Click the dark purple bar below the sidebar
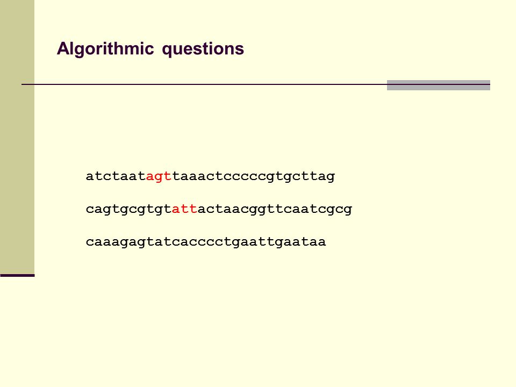The height and width of the screenshot is (387, 516). [17, 275]
